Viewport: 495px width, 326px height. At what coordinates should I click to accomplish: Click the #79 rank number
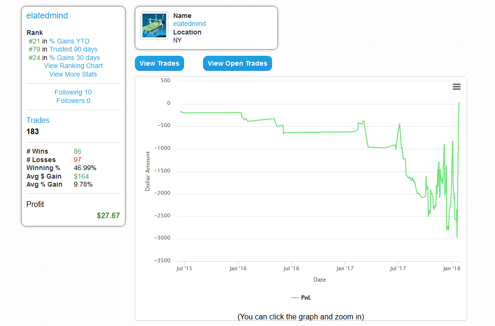click(34, 49)
